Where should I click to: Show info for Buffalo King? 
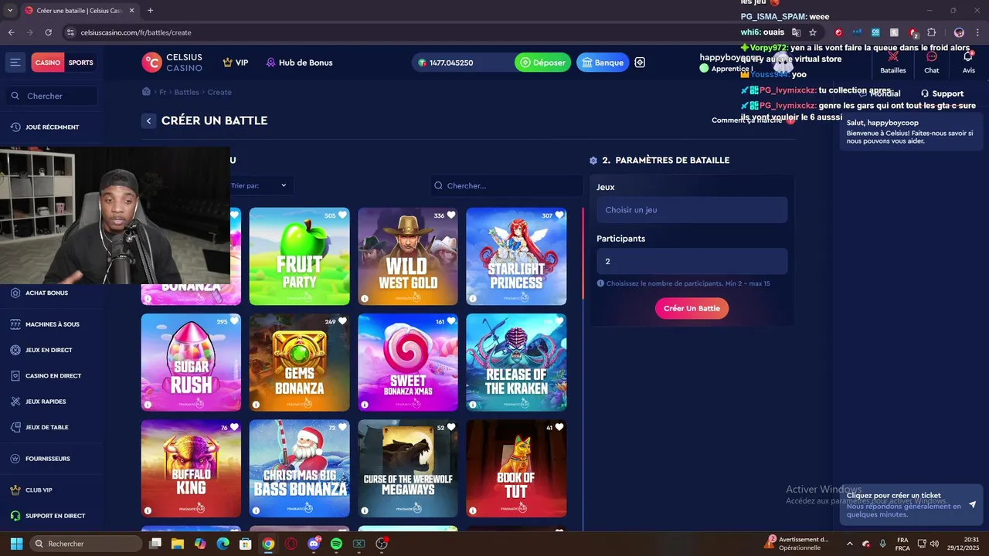[148, 510]
